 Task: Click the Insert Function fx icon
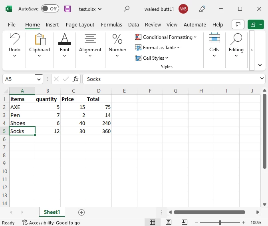point(75,79)
